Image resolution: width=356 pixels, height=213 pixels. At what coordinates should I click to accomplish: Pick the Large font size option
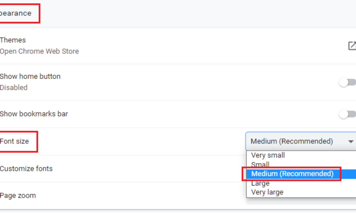pos(260,183)
